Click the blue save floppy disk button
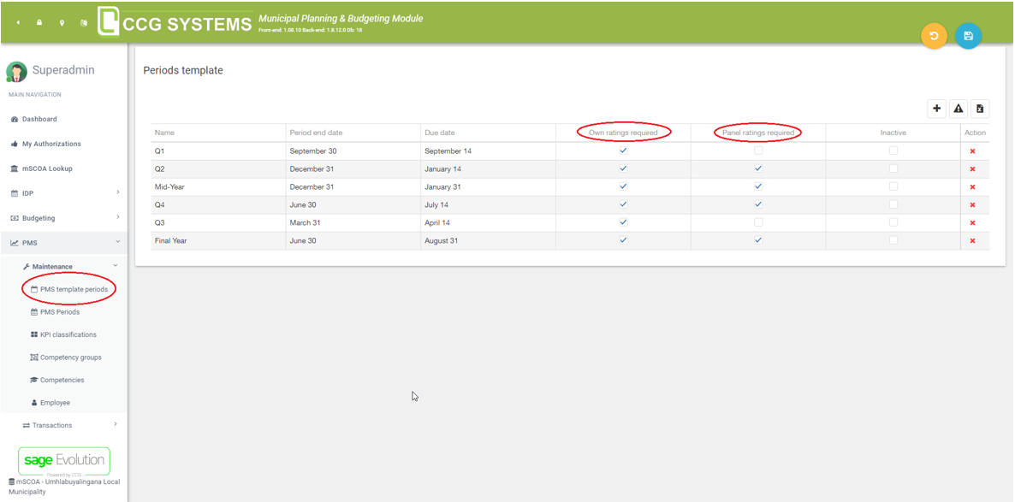The image size is (1015, 502). (968, 36)
